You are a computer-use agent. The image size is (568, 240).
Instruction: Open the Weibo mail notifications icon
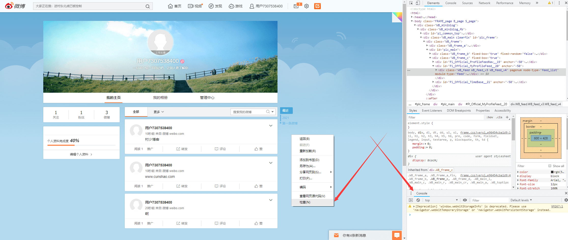[x=296, y=6]
